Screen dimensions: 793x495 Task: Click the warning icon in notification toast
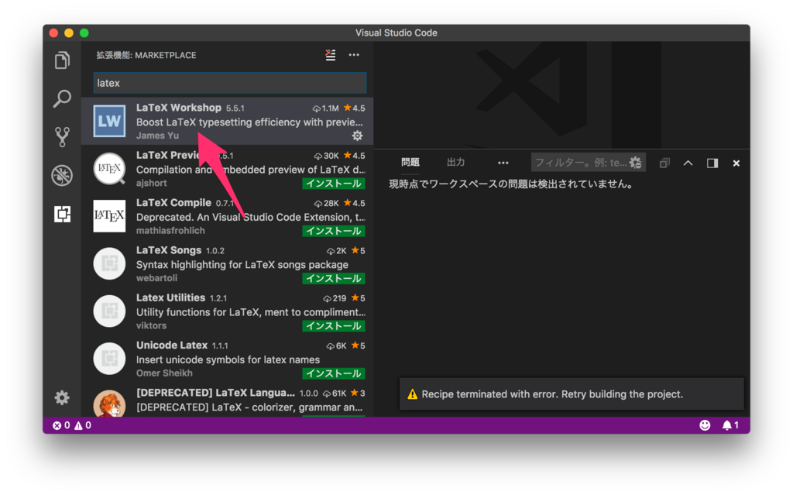tap(412, 394)
